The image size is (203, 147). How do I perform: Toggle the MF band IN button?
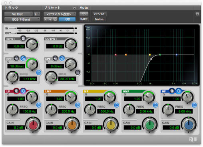click(x=117, y=105)
